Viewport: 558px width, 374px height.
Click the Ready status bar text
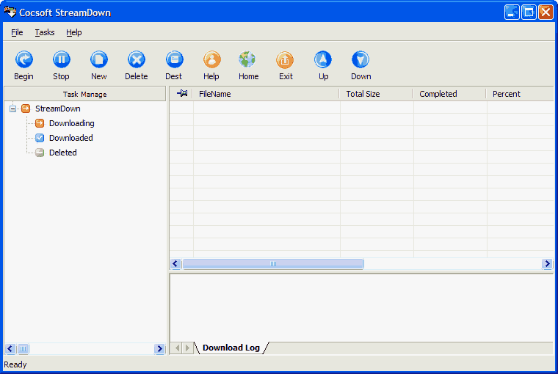[x=15, y=364]
